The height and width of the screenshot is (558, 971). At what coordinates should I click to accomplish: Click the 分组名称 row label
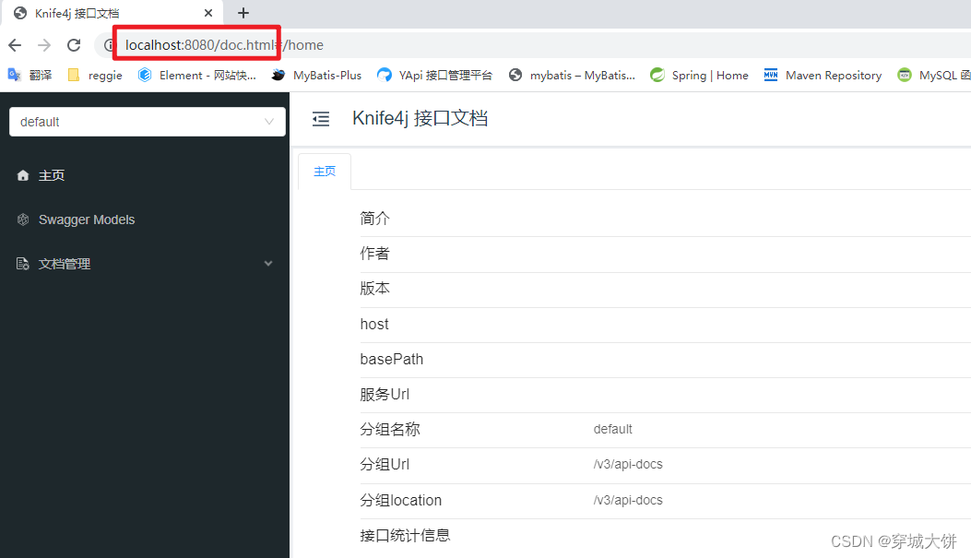pyautogui.click(x=390, y=429)
